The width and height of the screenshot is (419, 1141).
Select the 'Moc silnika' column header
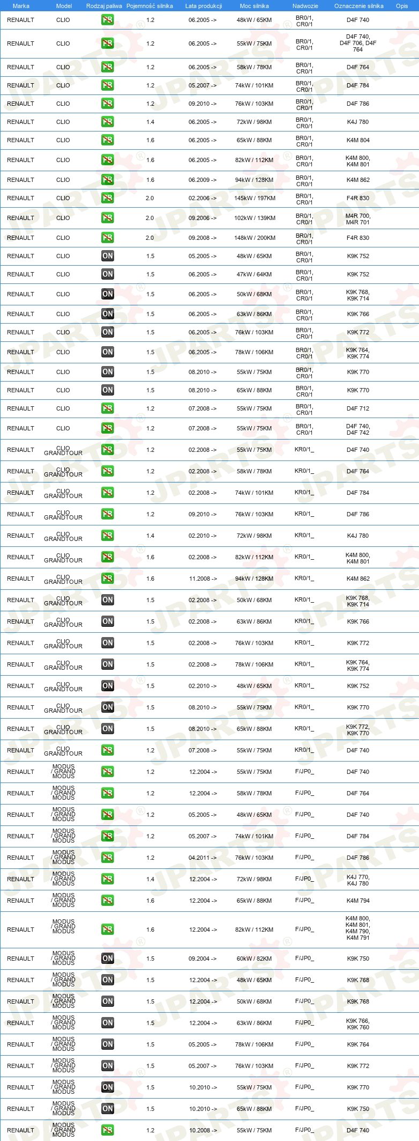[x=255, y=6]
